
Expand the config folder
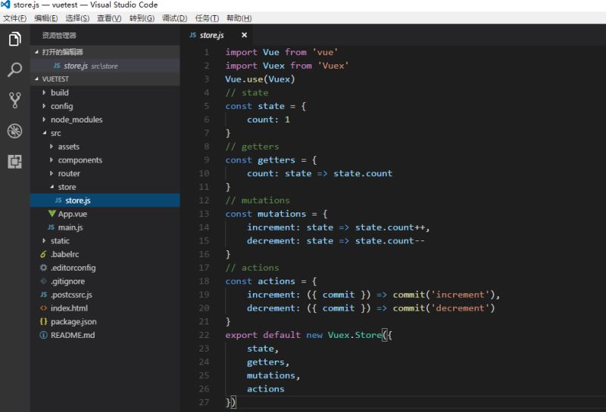44,106
